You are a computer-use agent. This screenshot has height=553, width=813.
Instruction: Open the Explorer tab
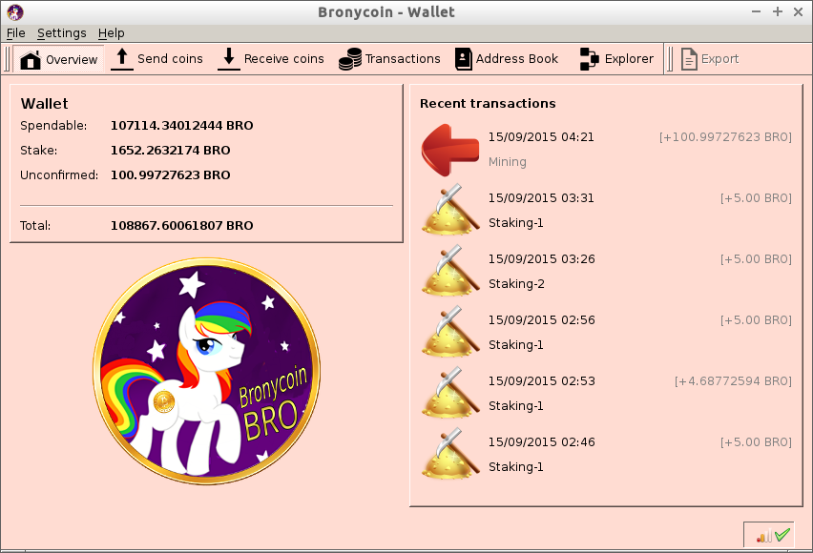pos(616,59)
